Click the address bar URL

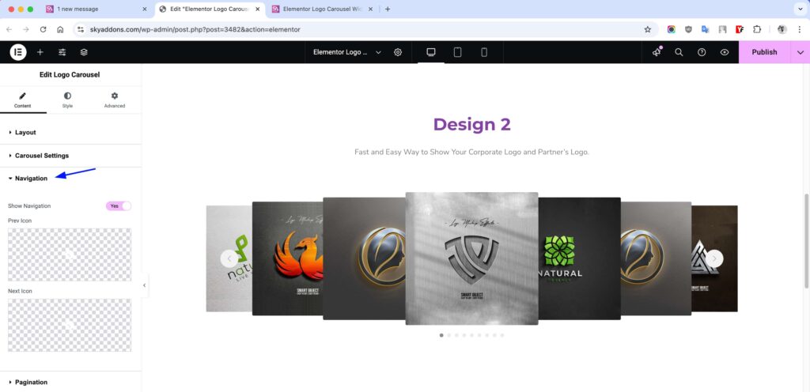click(195, 29)
